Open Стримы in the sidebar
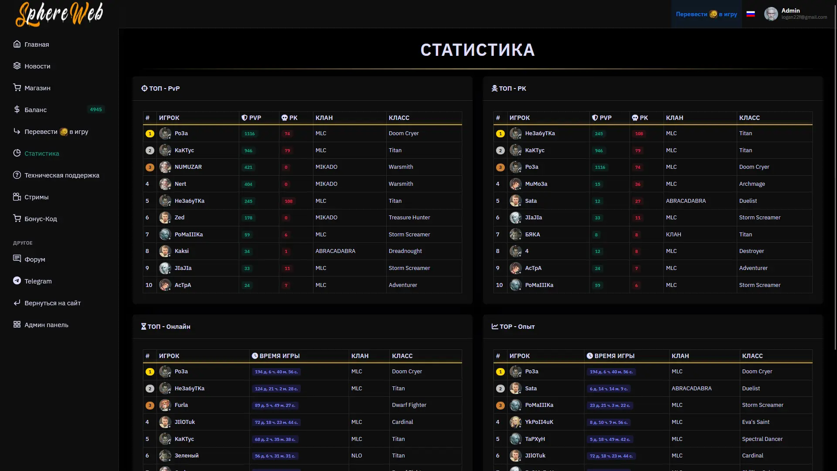 tap(36, 197)
